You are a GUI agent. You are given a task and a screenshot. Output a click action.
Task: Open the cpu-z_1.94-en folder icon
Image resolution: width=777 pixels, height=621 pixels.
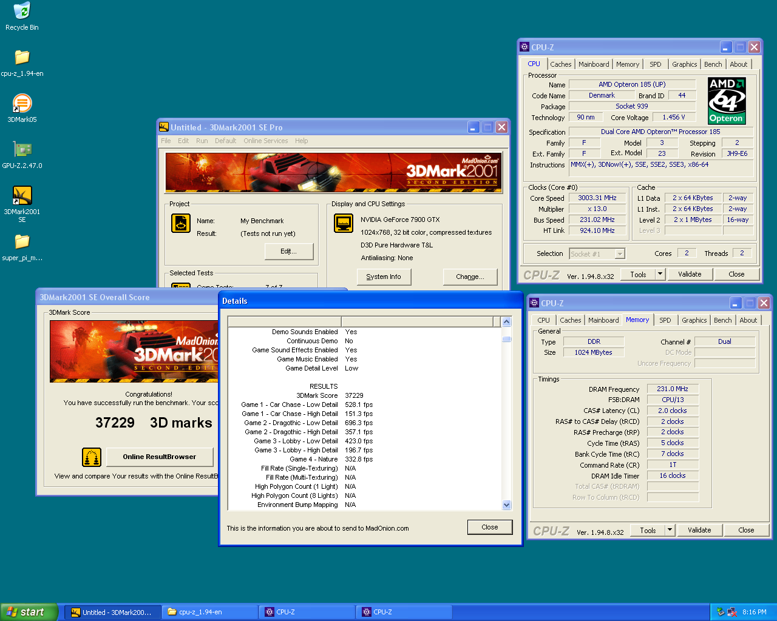pyautogui.click(x=22, y=62)
